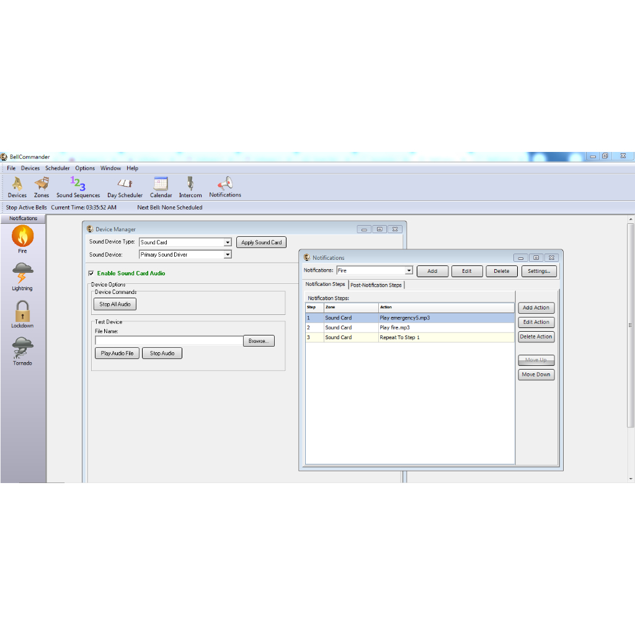Image resolution: width=635 pixels, height=635 pixels.
Task: Click Add Action in the Notifications window
Action: point(536,308)
